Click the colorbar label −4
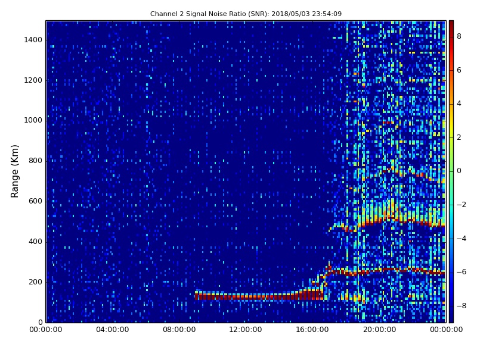The width and height of the screenshot is (477, 357). [x=461, y=239]
